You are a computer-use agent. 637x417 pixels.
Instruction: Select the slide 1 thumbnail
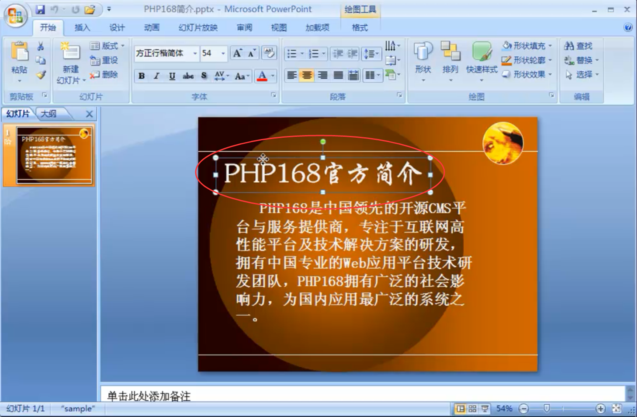[x=52, y=154]
